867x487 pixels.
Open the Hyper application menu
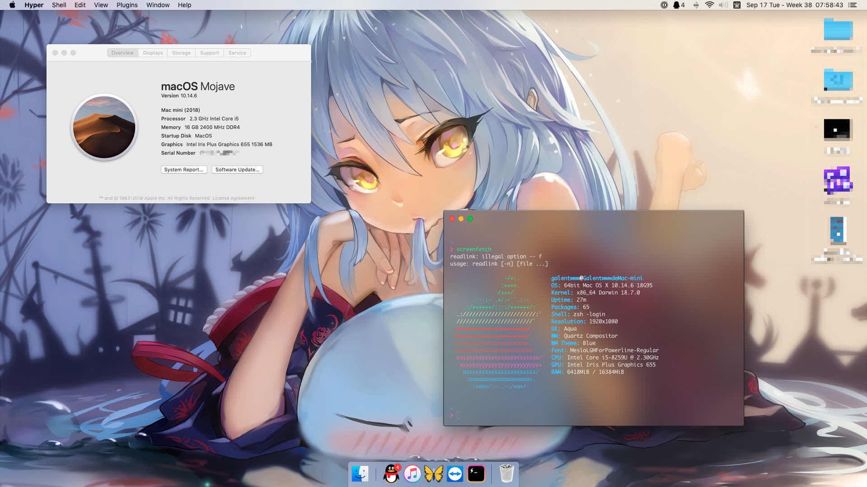click(34, 5)
